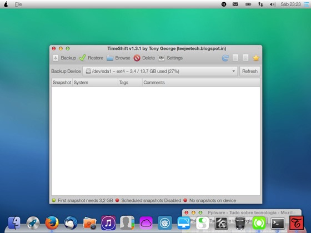Viewport: 311px width, 233px height.
Task: Open Finder from the dock
Action: point(14,222)
